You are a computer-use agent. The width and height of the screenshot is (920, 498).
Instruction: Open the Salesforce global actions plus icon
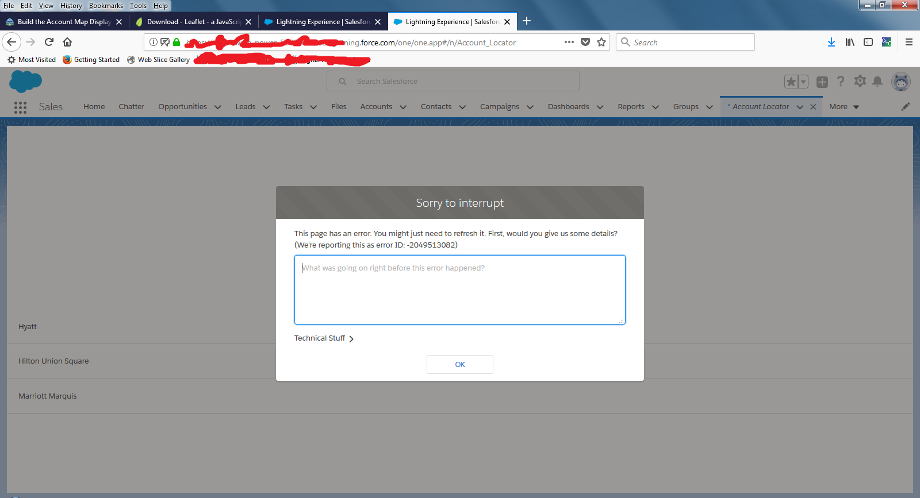[x=822, y=82]
